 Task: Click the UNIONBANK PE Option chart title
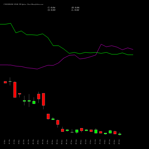click(x=23, y=4)
